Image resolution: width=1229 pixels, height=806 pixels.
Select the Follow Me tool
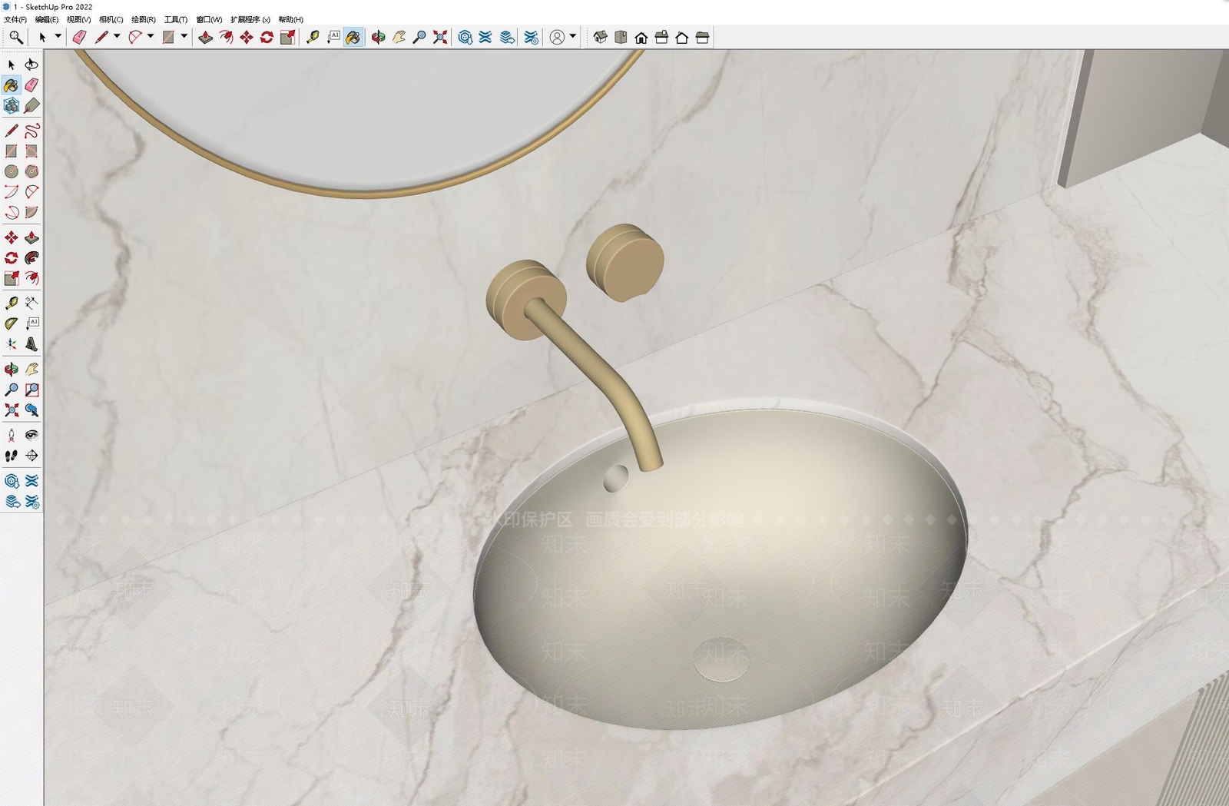click(31, 257)
